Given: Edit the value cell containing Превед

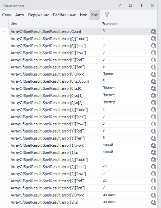Looking at the screenshot, I should point(124,103).
